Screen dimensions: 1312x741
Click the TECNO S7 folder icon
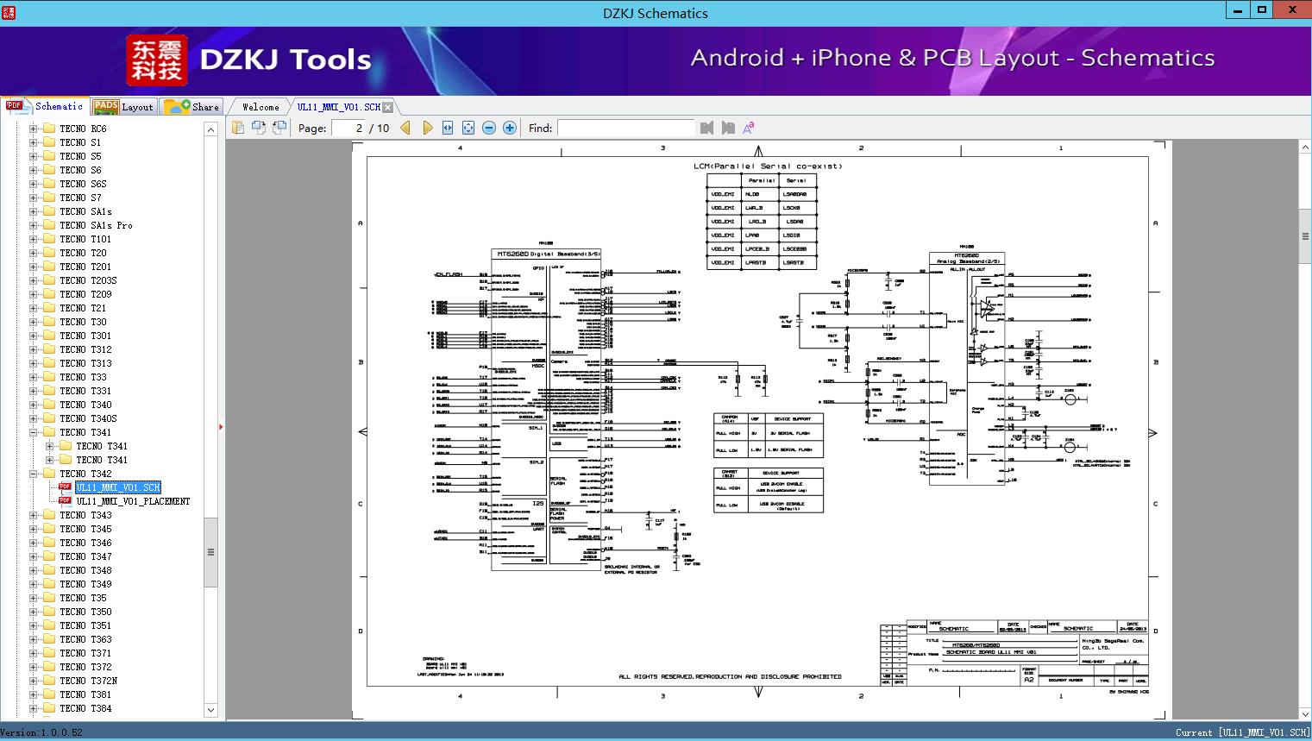[x=49, y=198]
